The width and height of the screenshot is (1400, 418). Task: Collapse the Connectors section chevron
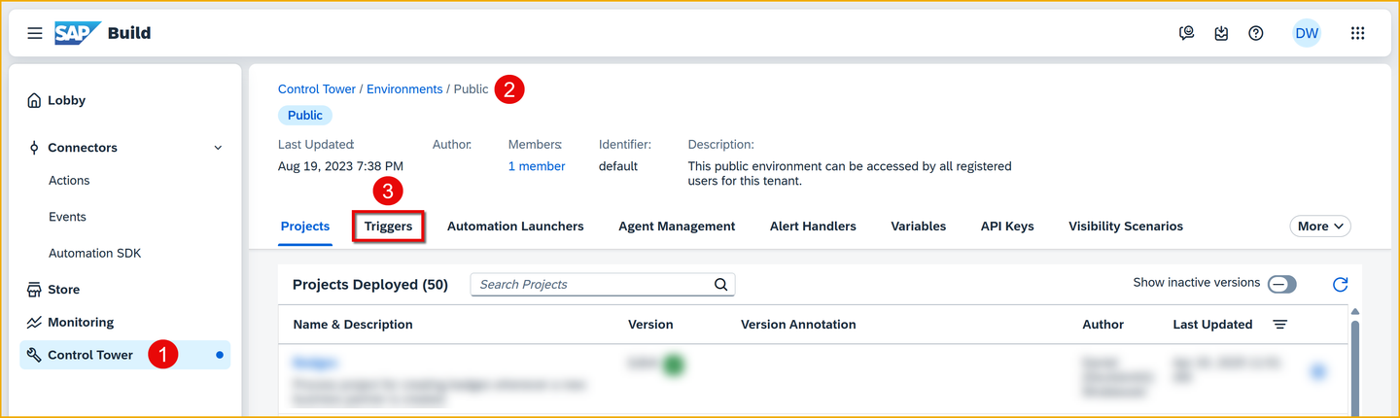pyautogui.click(x=218, y=148)
